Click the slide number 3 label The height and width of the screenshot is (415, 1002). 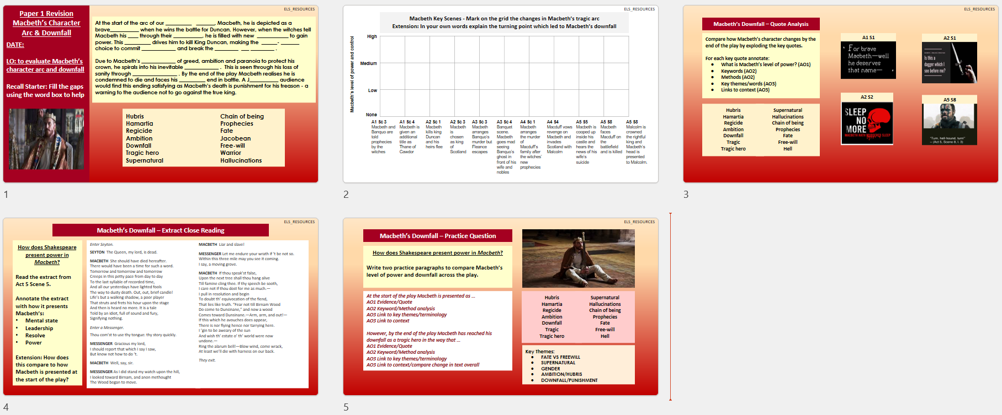pyautogui.click(x=686, y=195)
